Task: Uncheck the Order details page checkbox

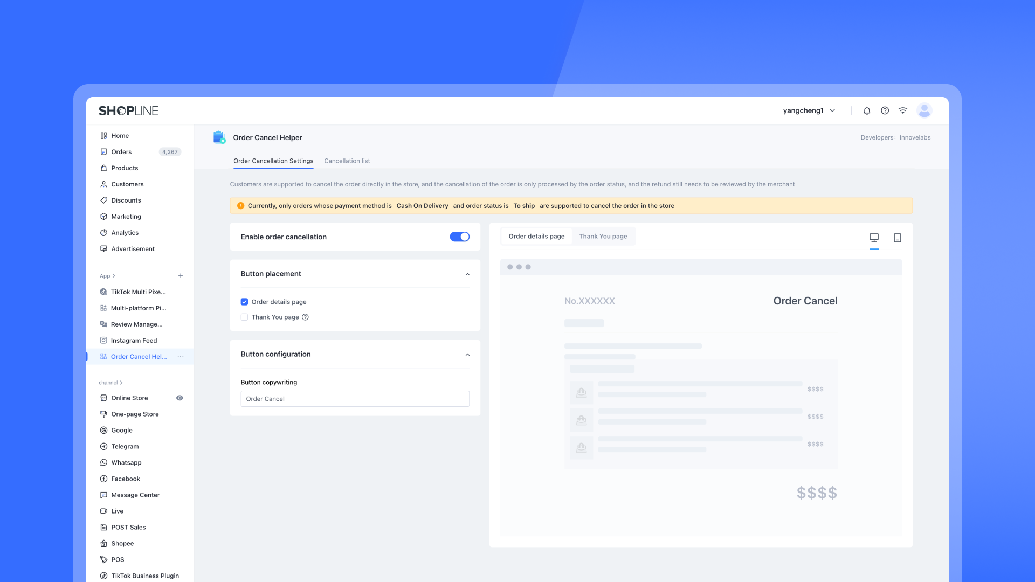Action: (244, 302)
